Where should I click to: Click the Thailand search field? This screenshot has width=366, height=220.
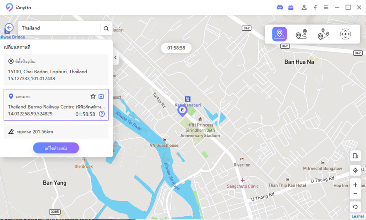pyautogui.click(x=59, y=28)
